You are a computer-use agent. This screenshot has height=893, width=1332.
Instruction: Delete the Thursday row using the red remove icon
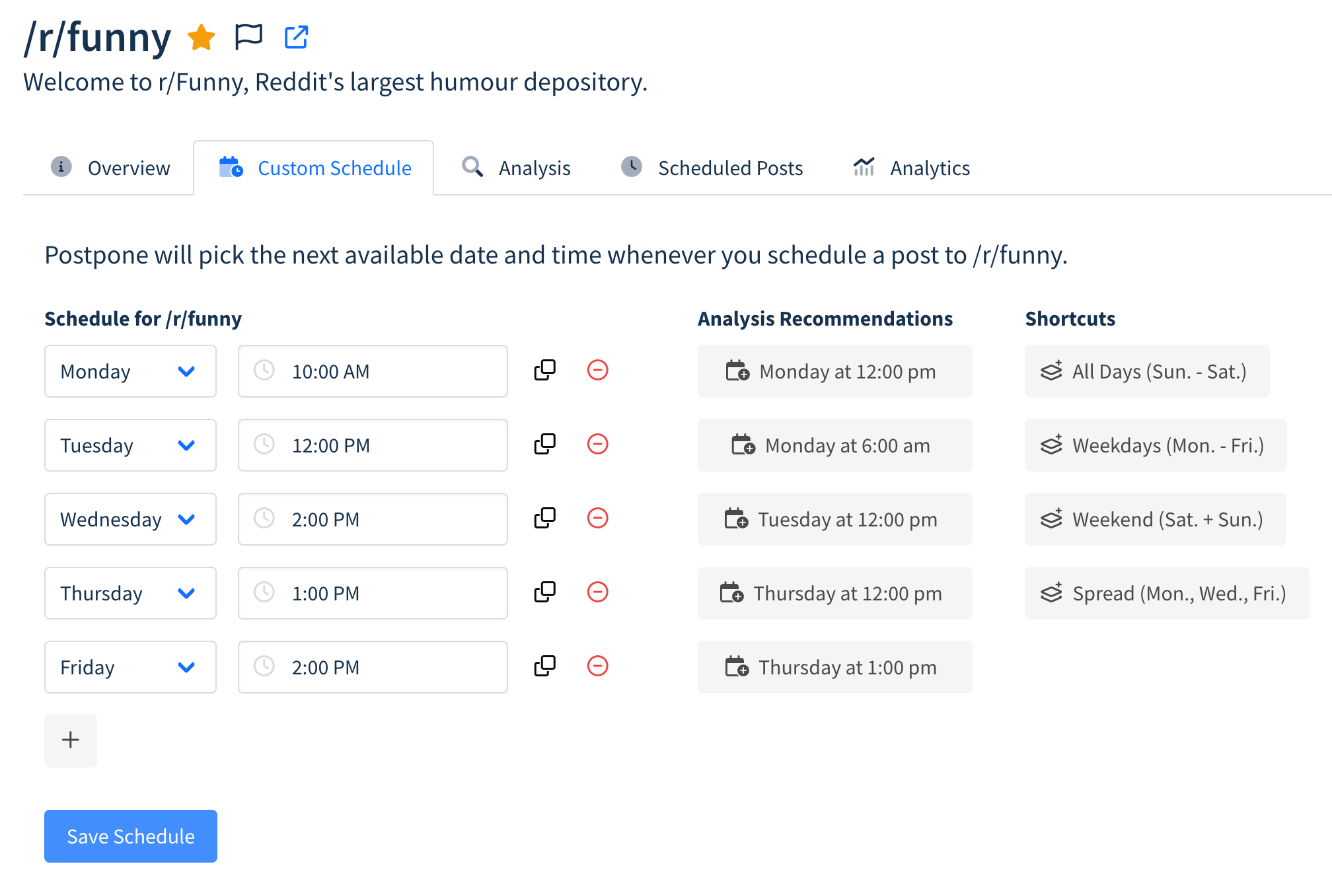598,593
